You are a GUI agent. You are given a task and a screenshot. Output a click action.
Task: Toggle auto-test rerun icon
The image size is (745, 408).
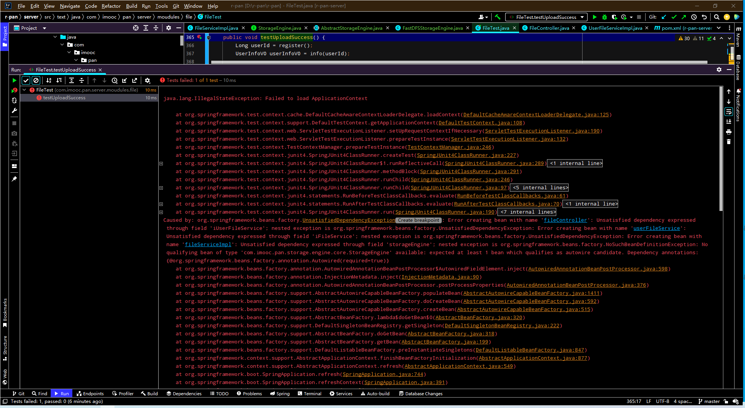click(x=14, y=100)
